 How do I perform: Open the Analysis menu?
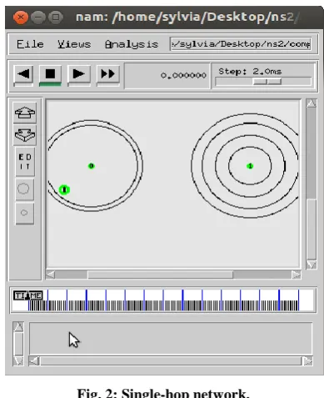point(132,44)
